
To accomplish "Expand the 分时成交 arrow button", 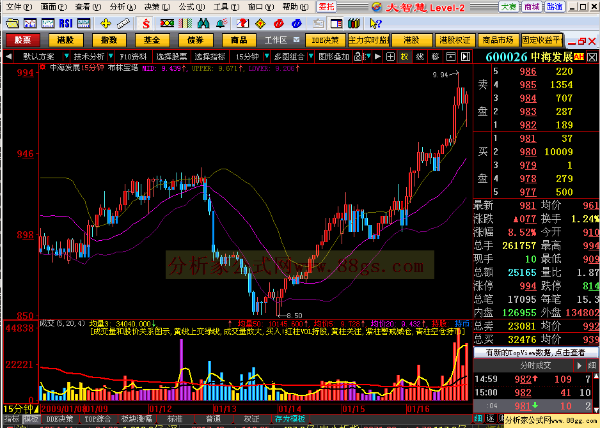I will pyautogui.click(x=579, y=365).
